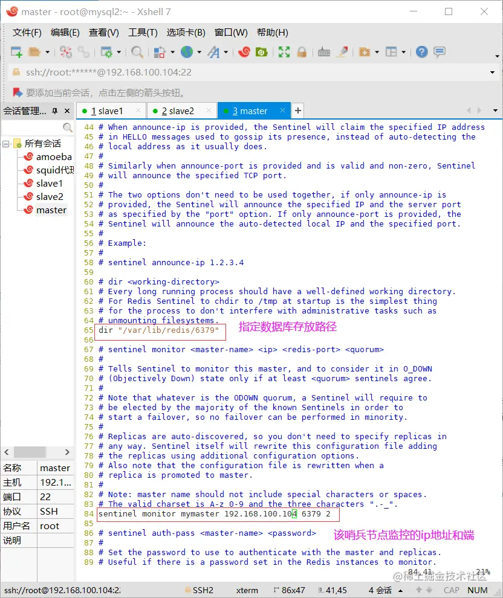Open session properties gear icon
The width and height of the screenshot is (503, 598).
pyautogui.click(x=106, y=52)
